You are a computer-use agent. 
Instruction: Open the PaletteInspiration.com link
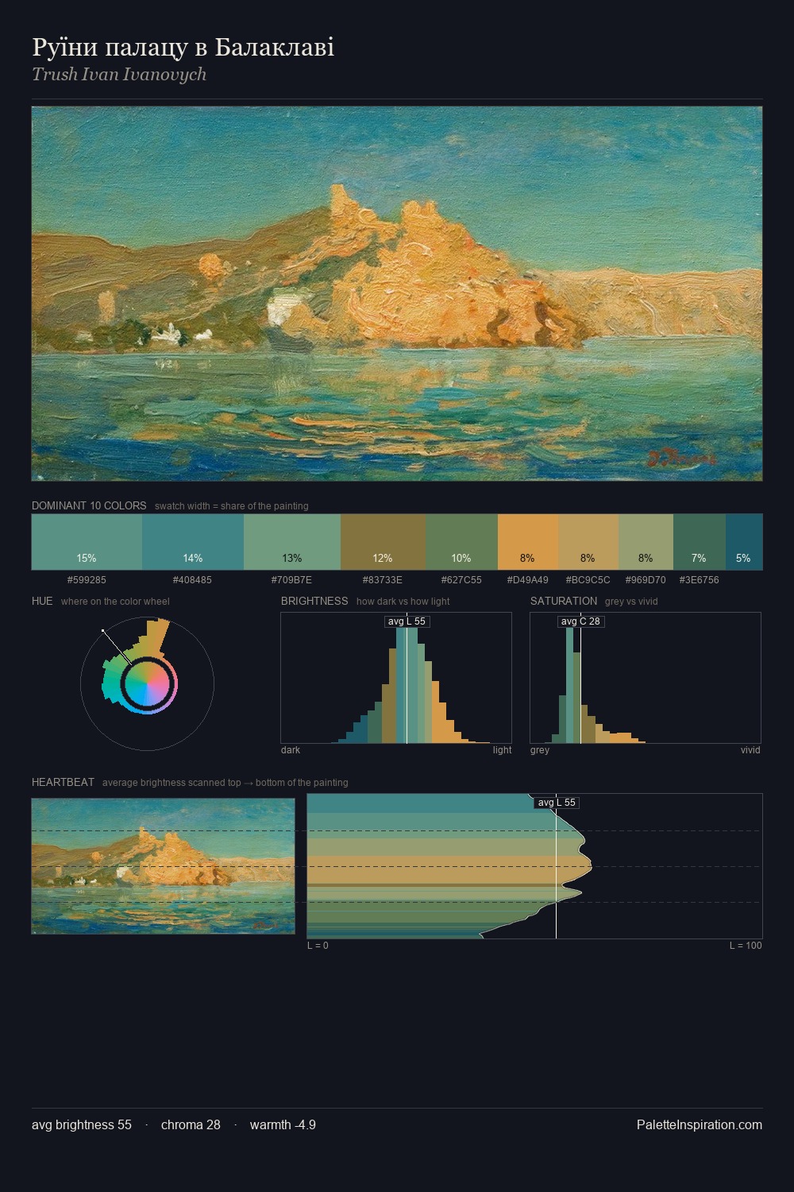coord(700,1125)
